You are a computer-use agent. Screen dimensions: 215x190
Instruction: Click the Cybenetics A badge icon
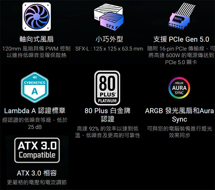35,87
